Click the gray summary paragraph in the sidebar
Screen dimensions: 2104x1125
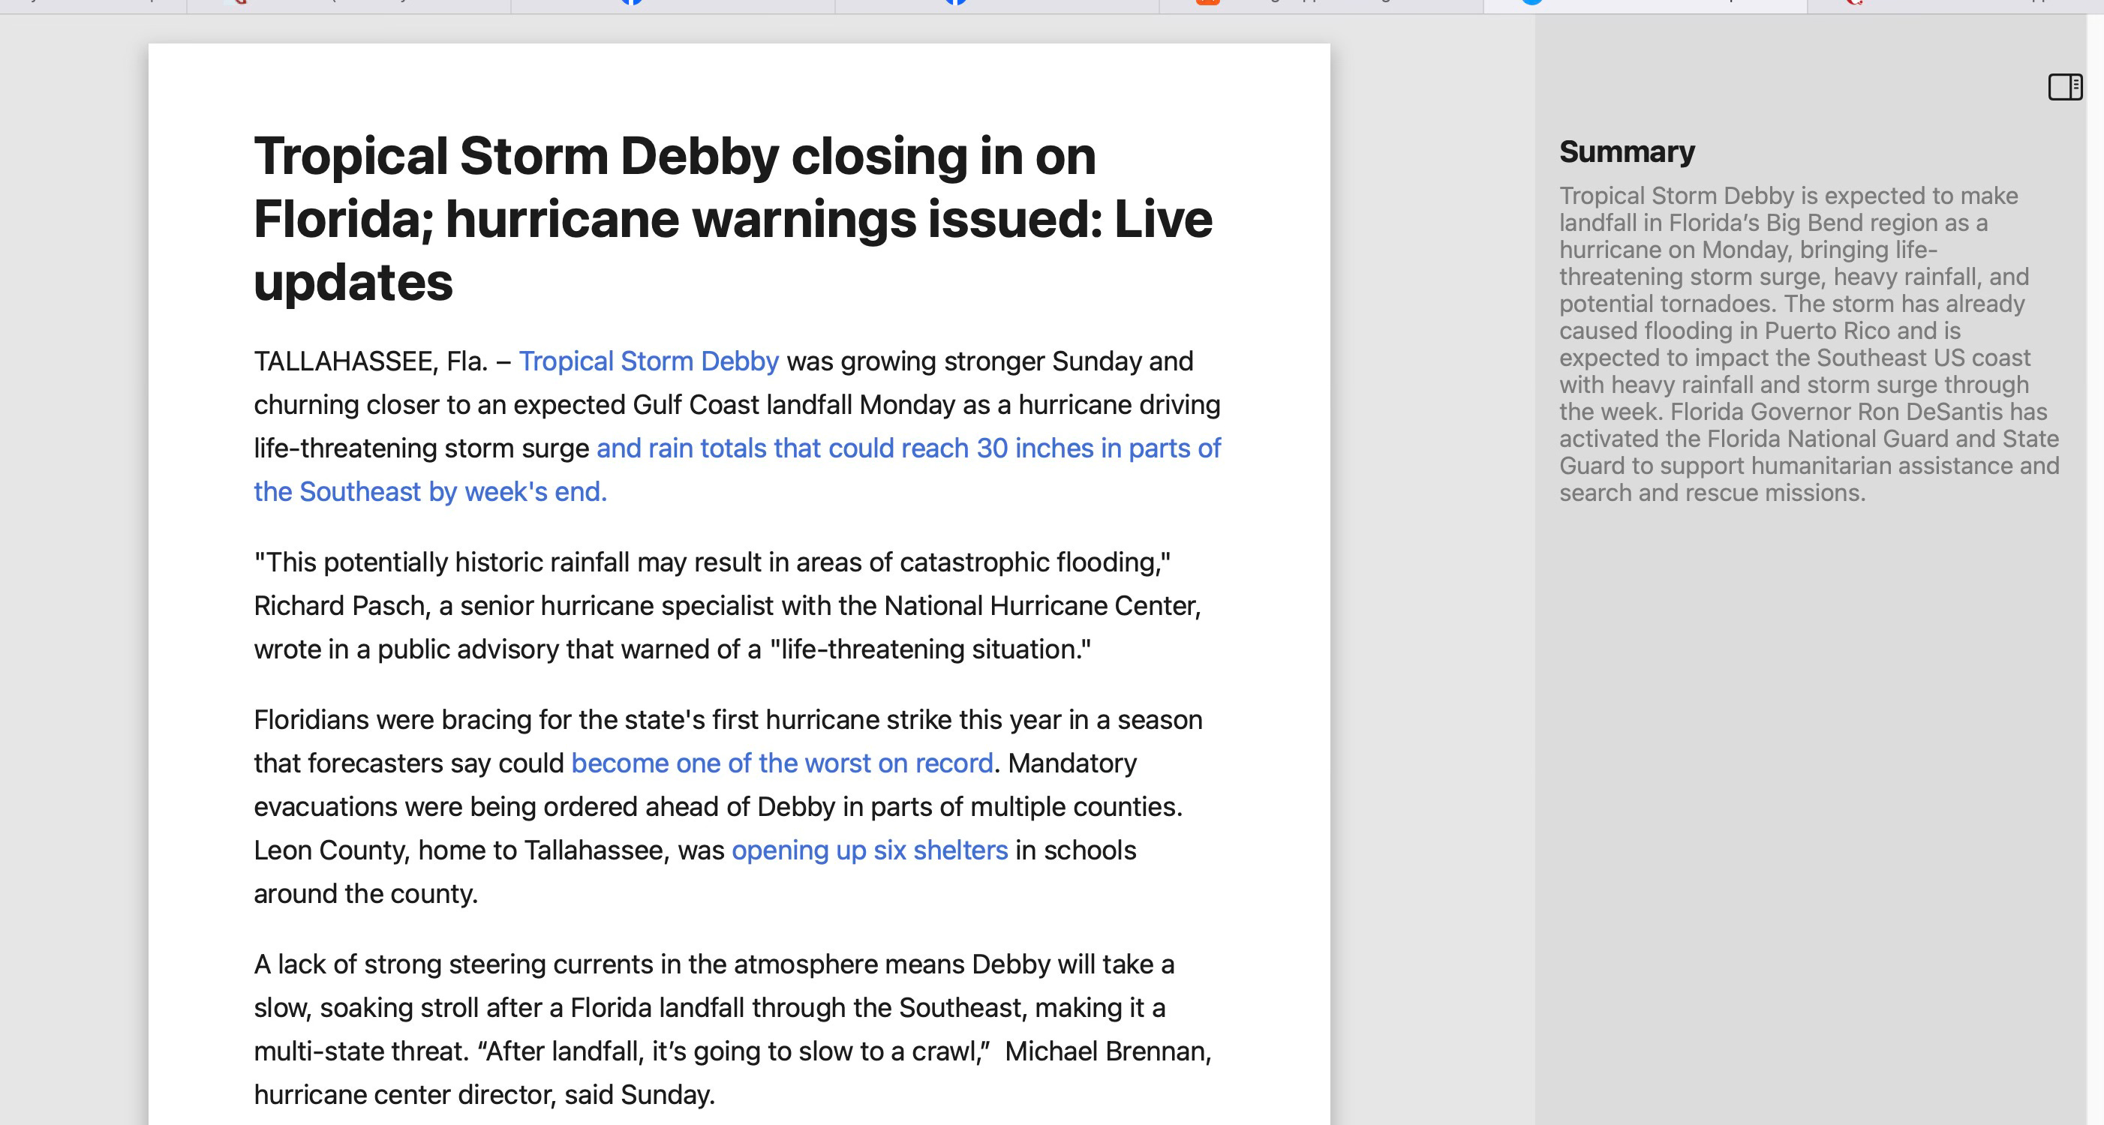[x=1808, y=343]
